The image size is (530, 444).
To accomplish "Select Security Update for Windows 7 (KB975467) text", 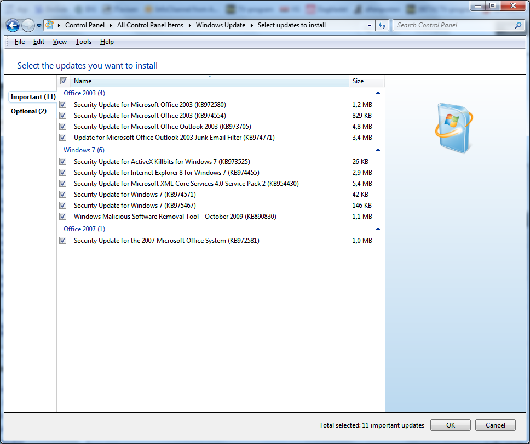I will point(135,206).
